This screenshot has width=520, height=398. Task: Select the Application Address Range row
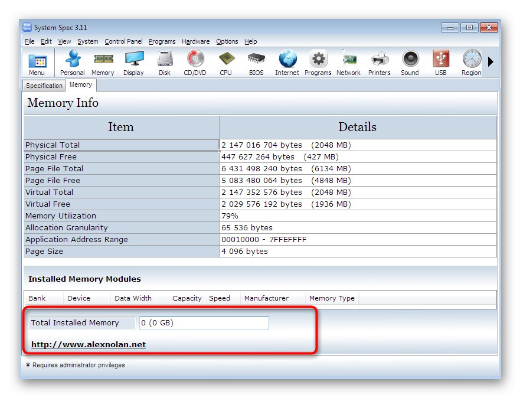coord(260,240)
